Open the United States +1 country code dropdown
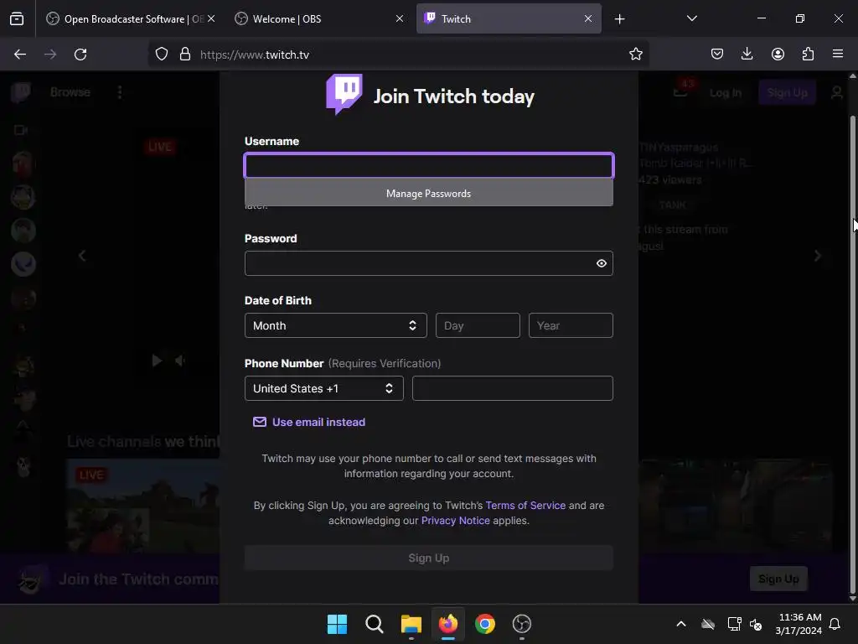The image size is (858, 644). [x=324, y=388]
